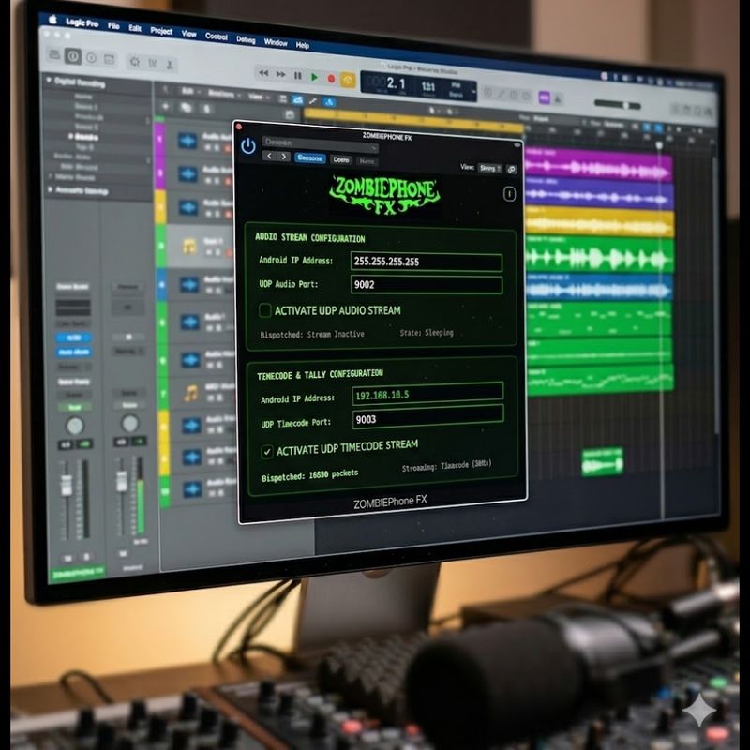Edit the timecode Android IP Address field
750x750 pixels.
point(427,394)
